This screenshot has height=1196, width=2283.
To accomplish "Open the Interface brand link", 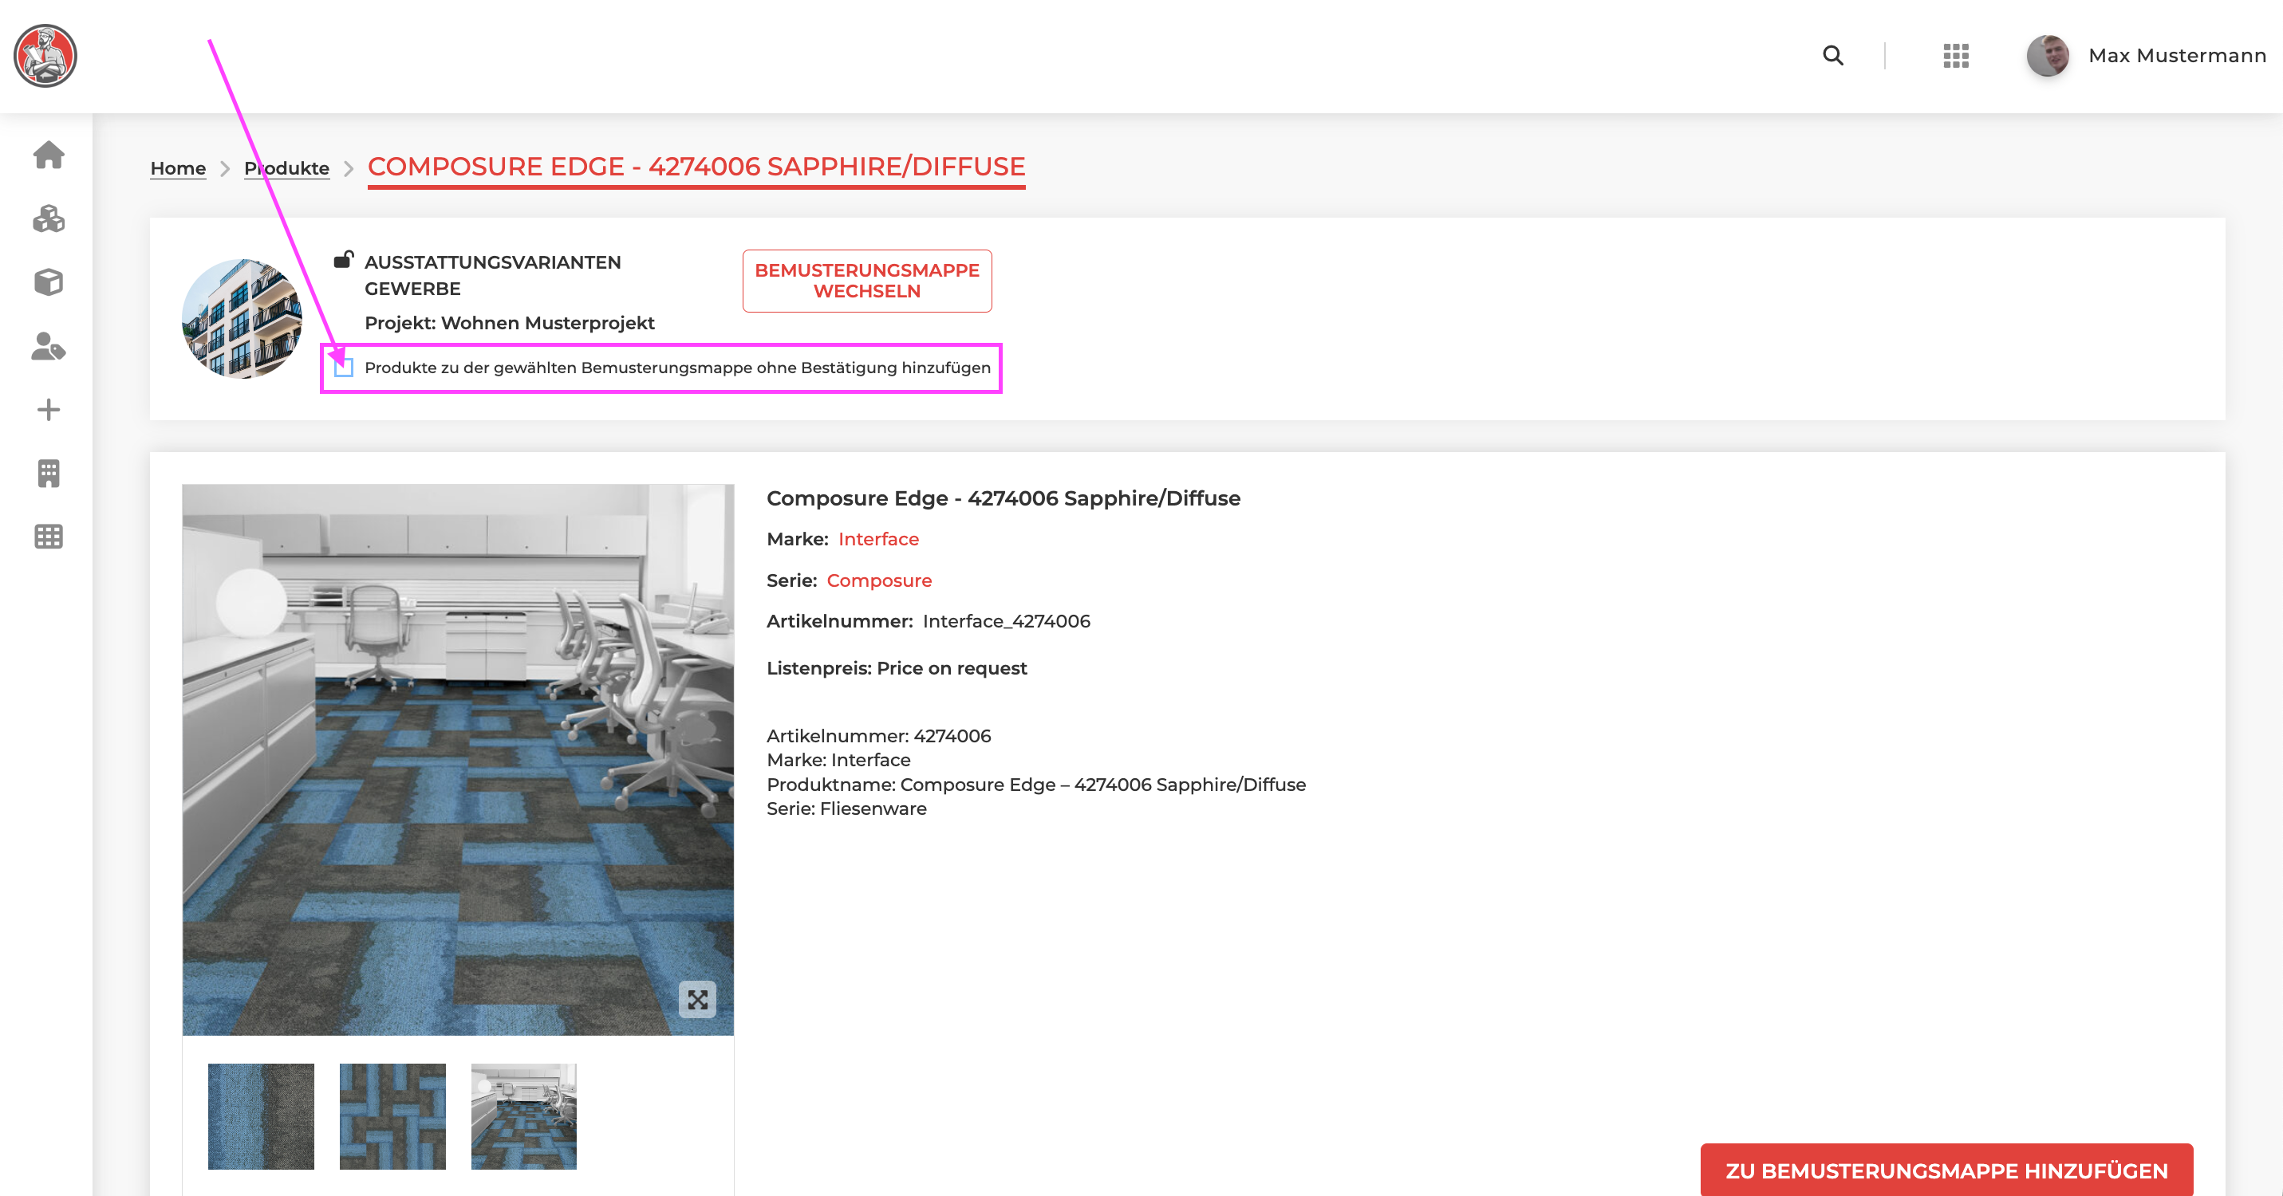I will coord(878,539).
